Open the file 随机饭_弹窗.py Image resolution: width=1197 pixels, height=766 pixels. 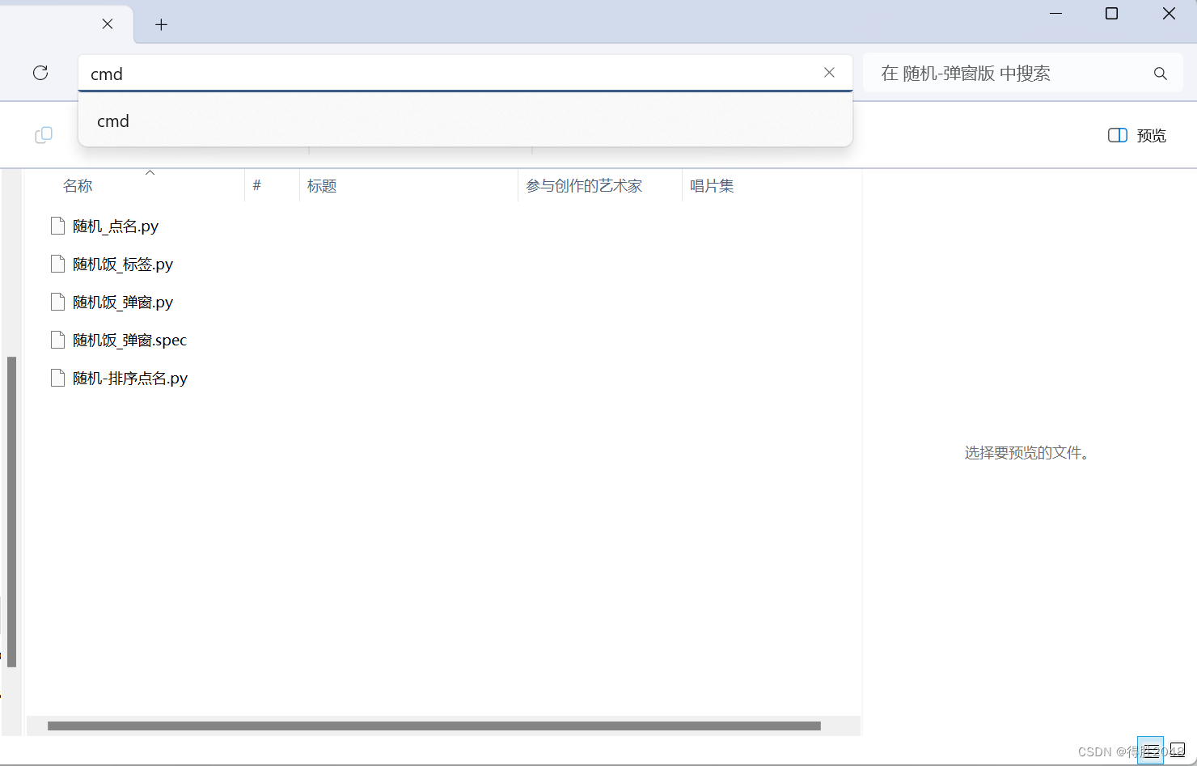122,302
